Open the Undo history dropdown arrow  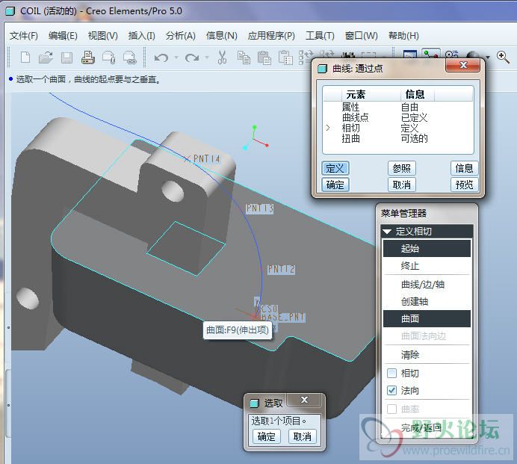[x=176, y=58]
